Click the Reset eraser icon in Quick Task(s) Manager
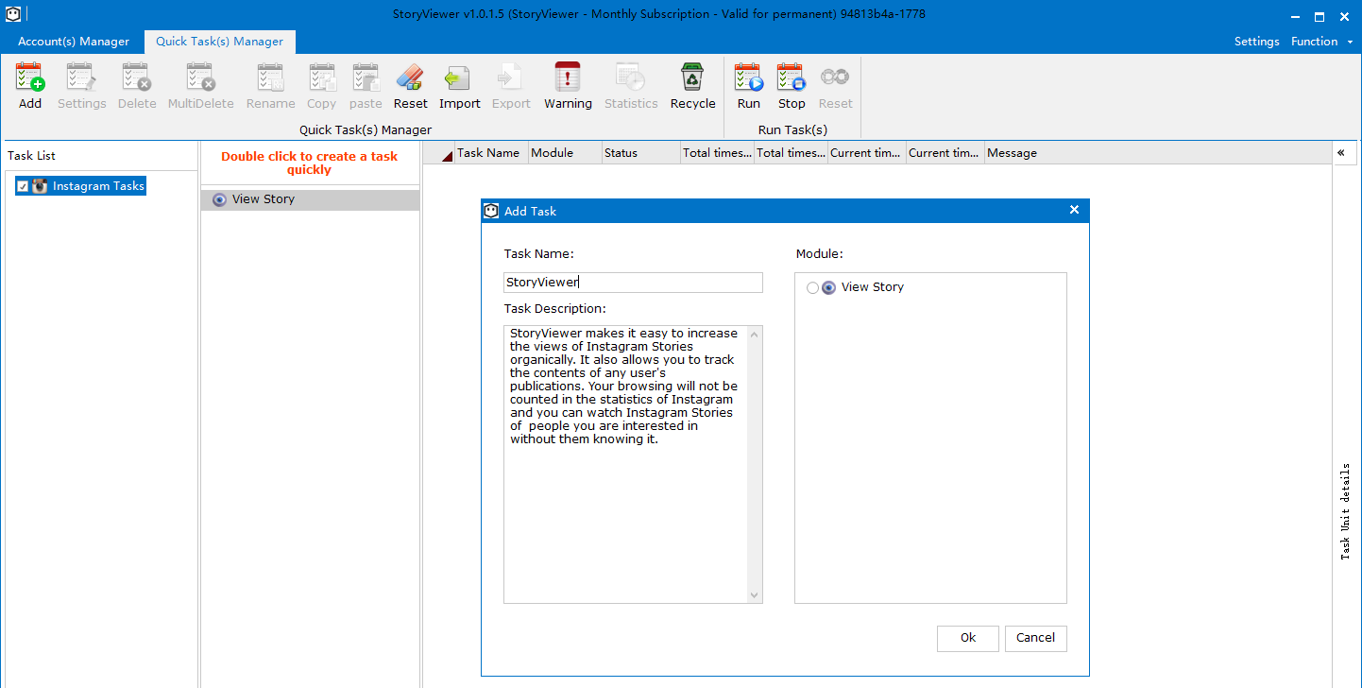The width and height of the screenshot is (1362, 688). (x=410, y=77)
